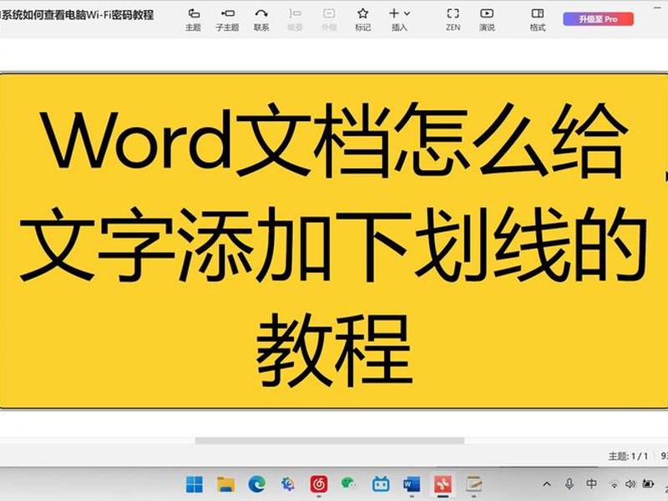Screen dimensions: 668x501
Task: Open the gear utility app in taskbar
Action: (288, 484)
